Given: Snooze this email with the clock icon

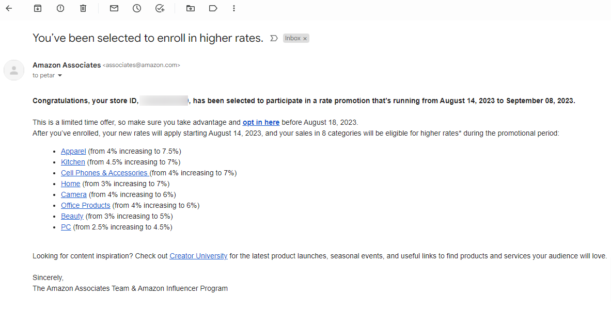Looking at the screenshot, I should (137, 8).
